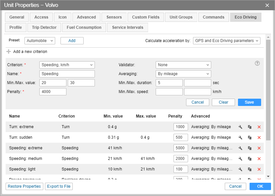
Task: Click the plus icon to add criterion
Action: click(x=9, y=52)
